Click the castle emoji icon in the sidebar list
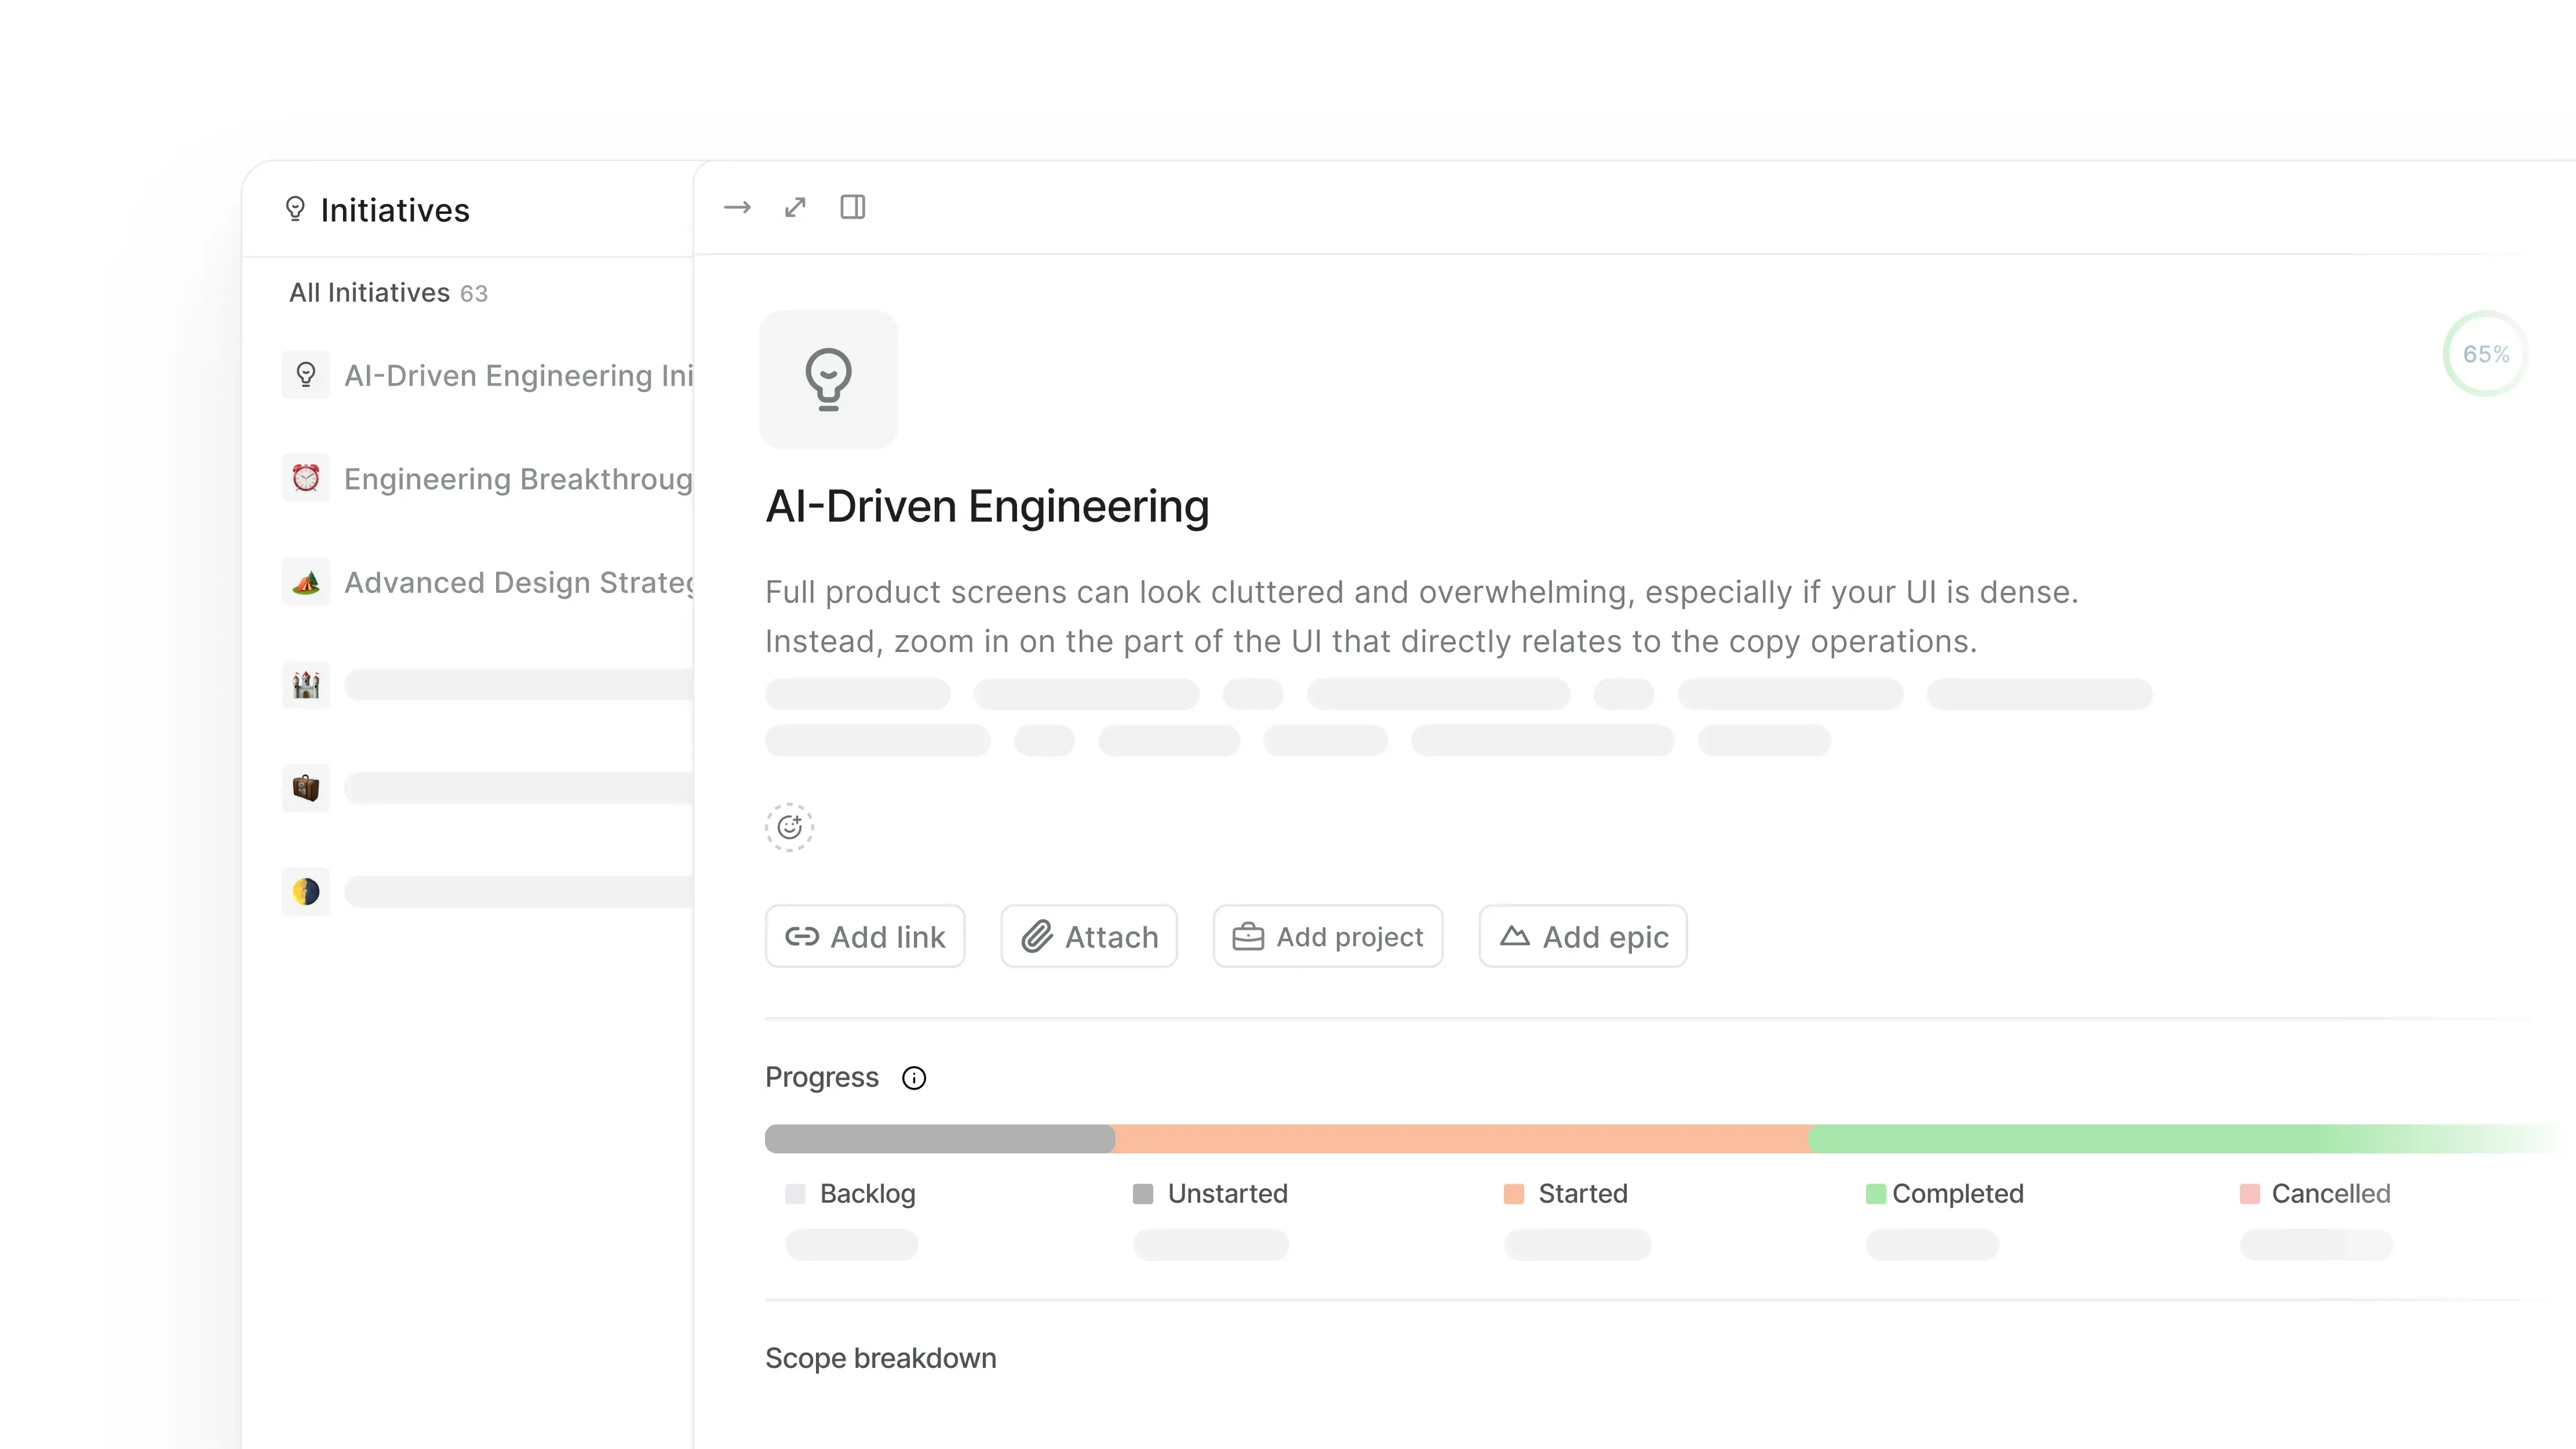This screenshot has width=2576, height=1449. tap(306, 684)
